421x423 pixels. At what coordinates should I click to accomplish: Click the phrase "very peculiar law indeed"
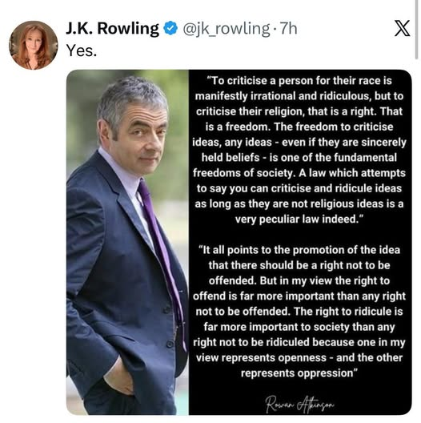click(295, 220)
